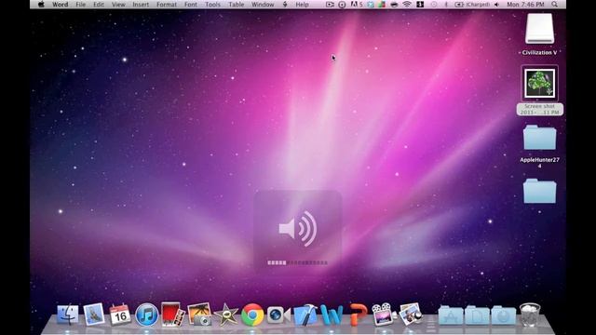Image resolution: width=596 pixels, height=335 pixels.
Task: Launch PowerPoint from the Dock
Action: tap(358, 315)
